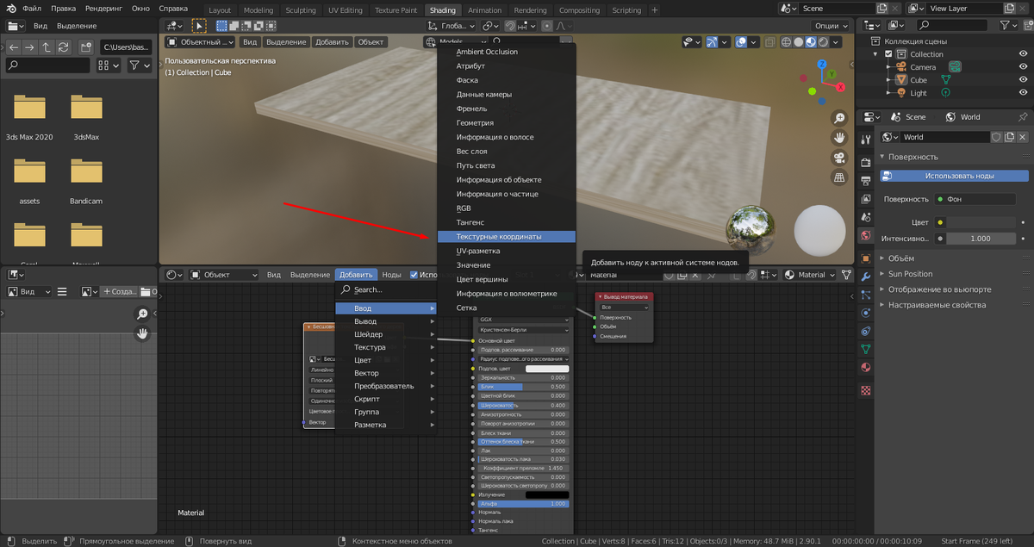1034x547 pixels.
Task: Expand the Объём panel
Action: [x=901, y=258]
